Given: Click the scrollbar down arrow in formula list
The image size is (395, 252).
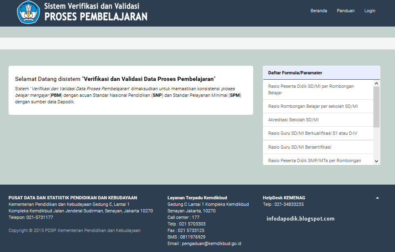Looking at the screenshot, I should (376, 160).
